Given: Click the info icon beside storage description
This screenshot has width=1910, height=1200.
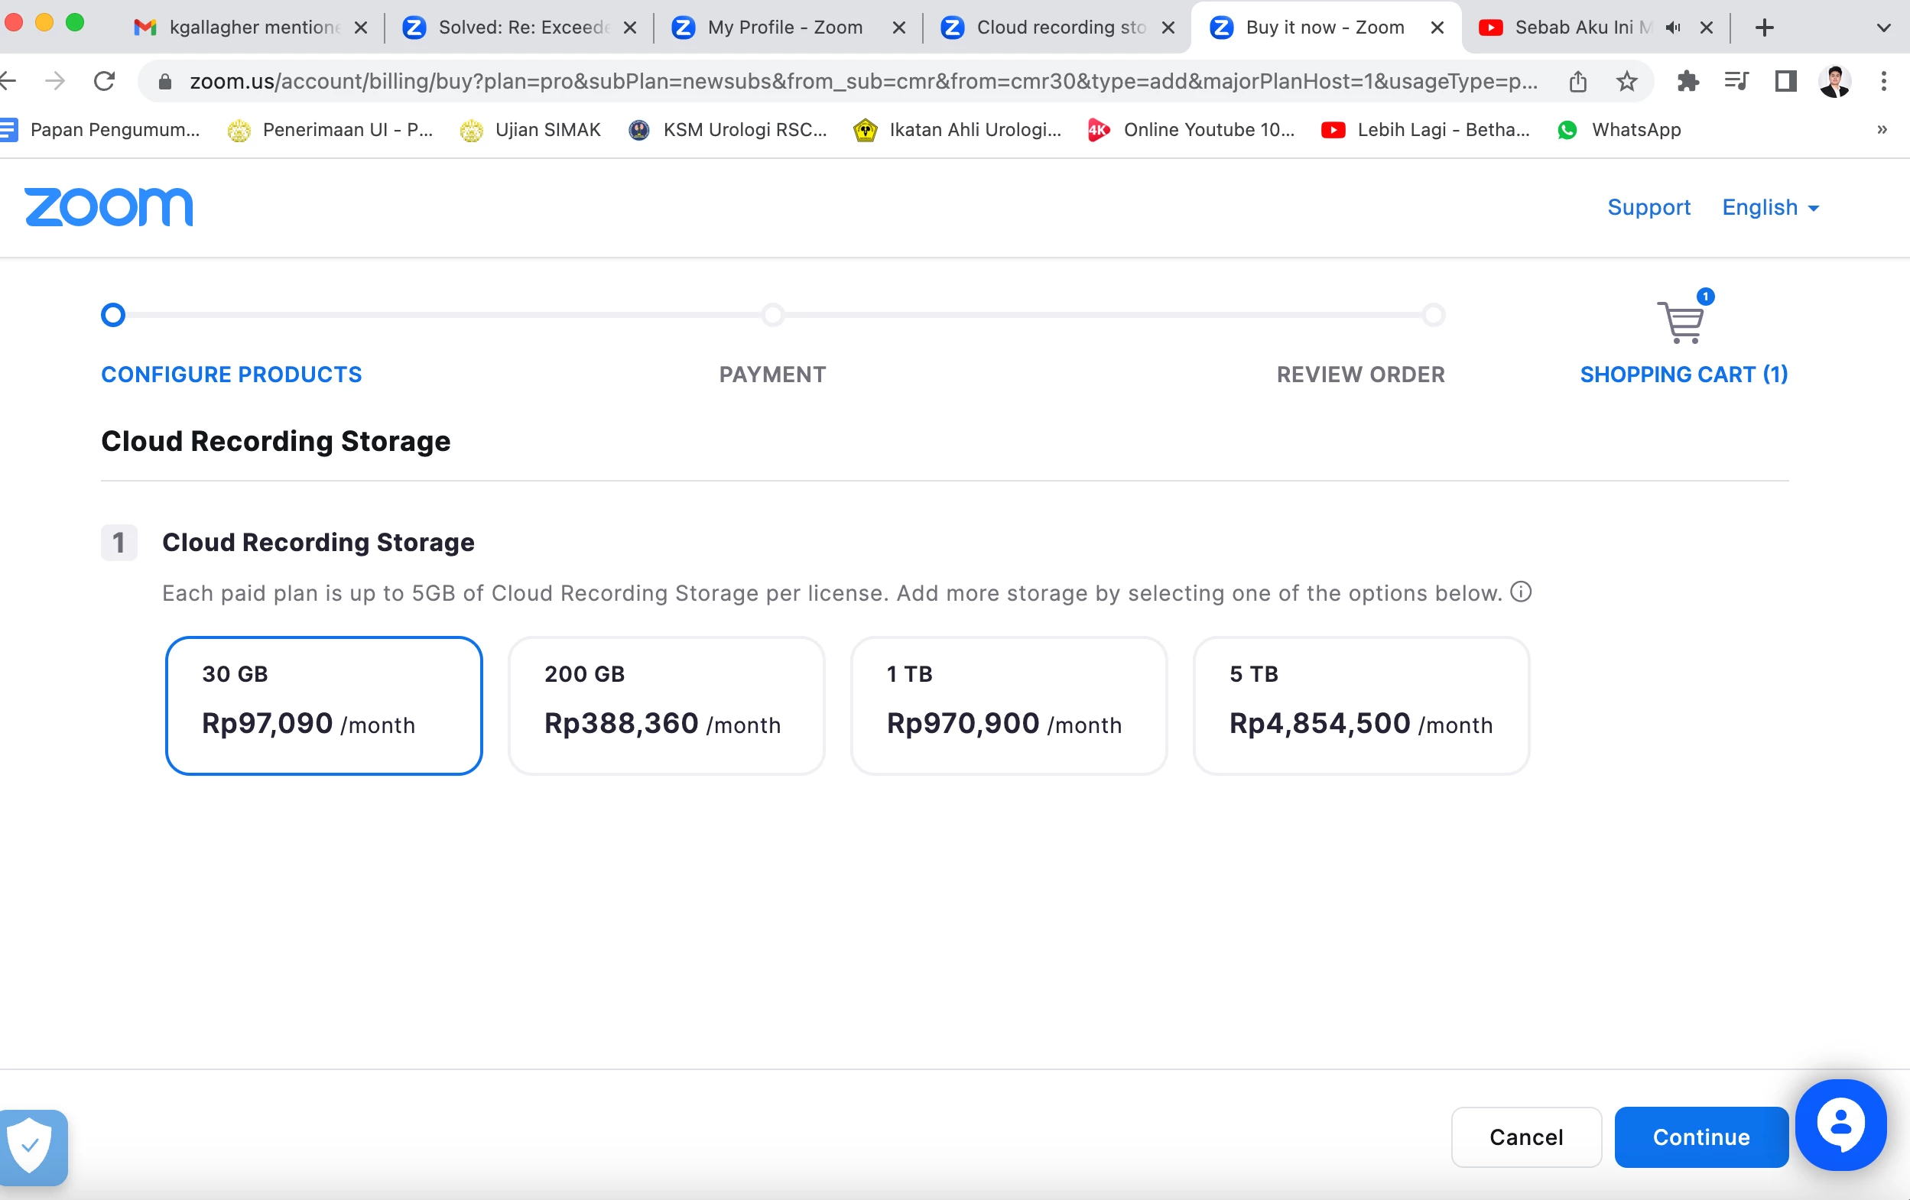Looking at the screenshot, I should pyautogui.click(x=1521, y=592).
